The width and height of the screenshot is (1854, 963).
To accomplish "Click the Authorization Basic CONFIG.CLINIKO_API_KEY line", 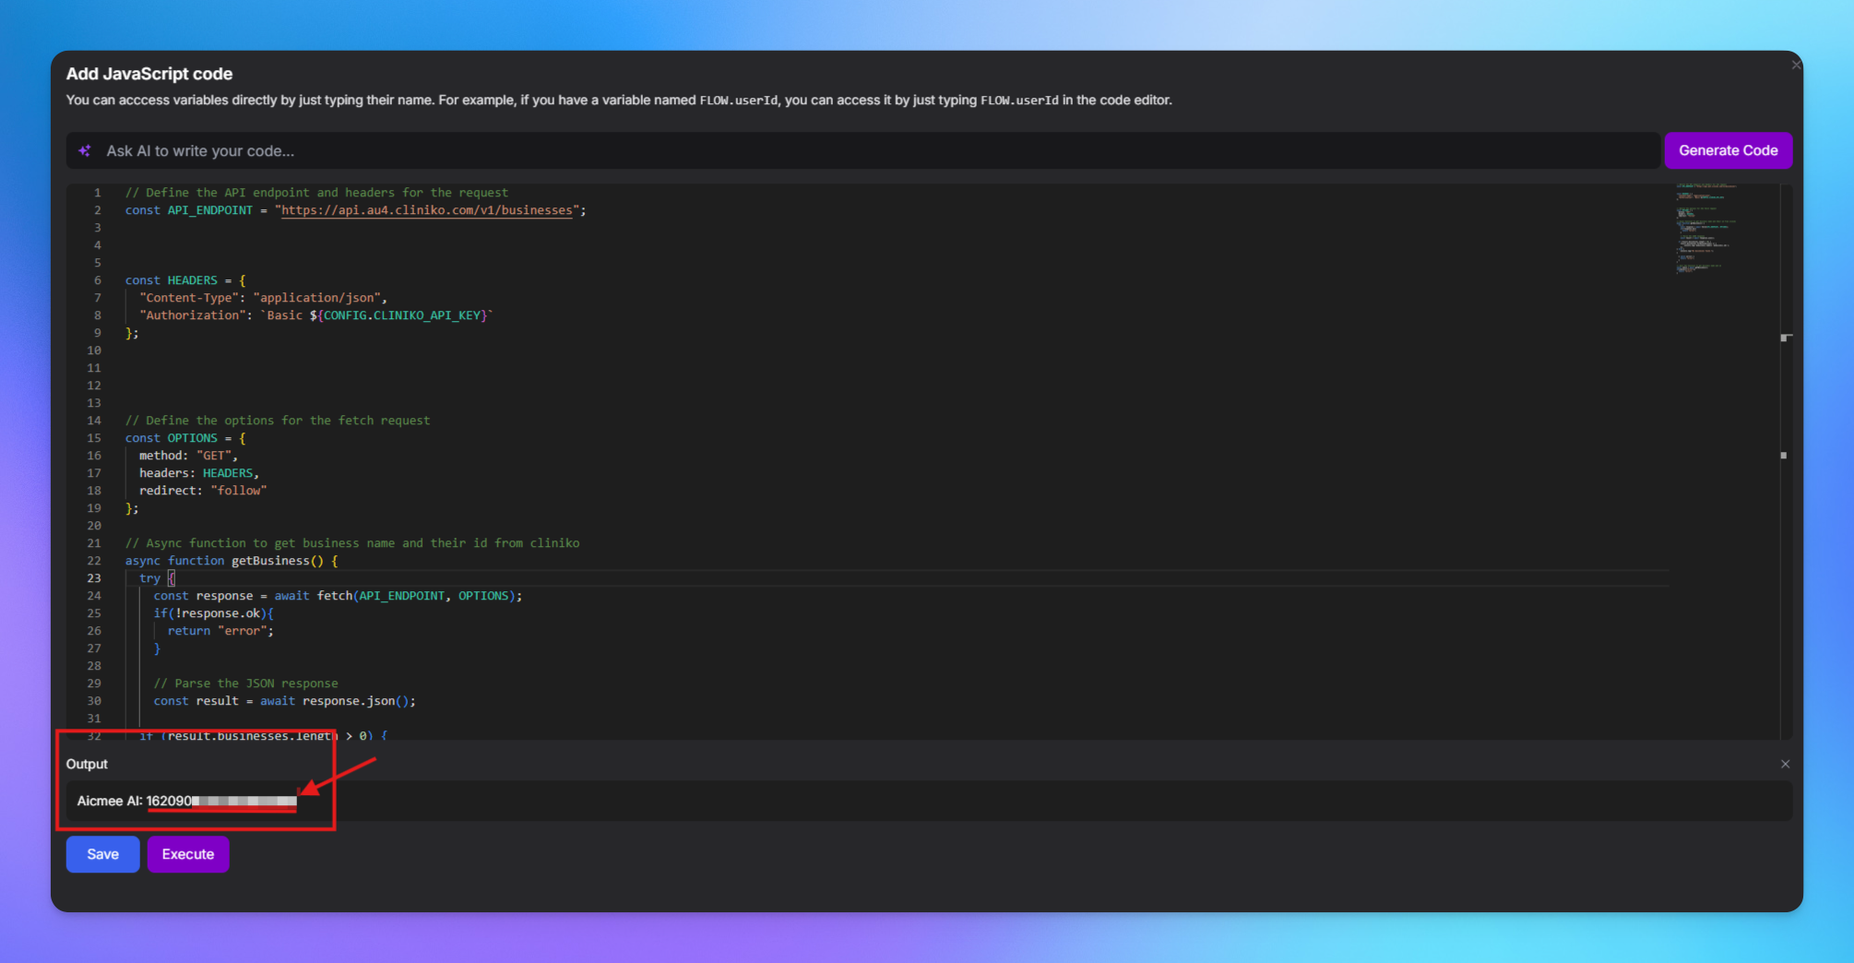I will click(316, 315).
